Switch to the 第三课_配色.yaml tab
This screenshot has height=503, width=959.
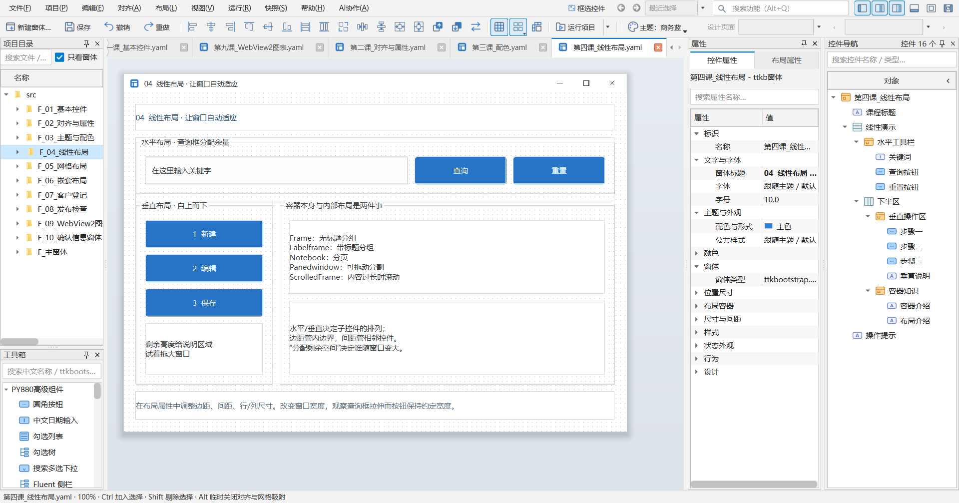point(499,47)
